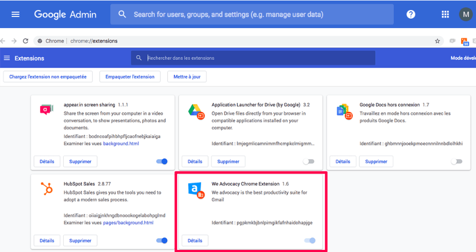Click the chrome://extensions address bar
476x252 pixels.
pyautogui.click(x=238, y=41)
